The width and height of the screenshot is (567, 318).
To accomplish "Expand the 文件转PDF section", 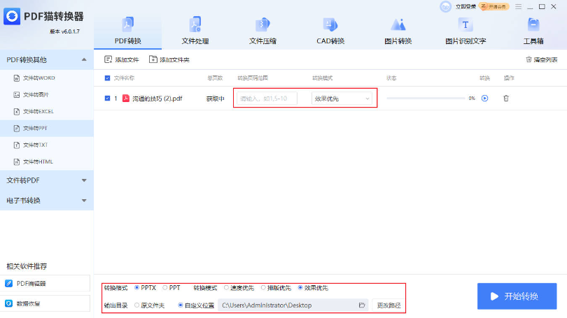I will coord(47,180).
